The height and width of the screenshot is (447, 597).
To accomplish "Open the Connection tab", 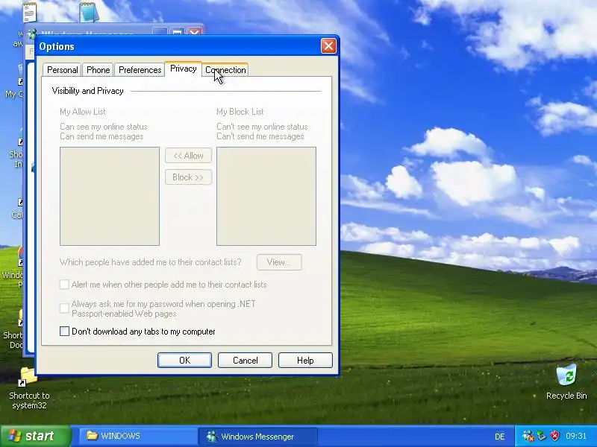I will (x=225, y=70).
